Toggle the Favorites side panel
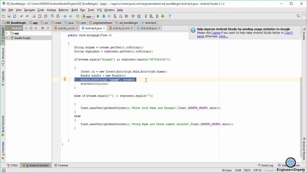The image size is (307, 173). [x=3, y=150]
